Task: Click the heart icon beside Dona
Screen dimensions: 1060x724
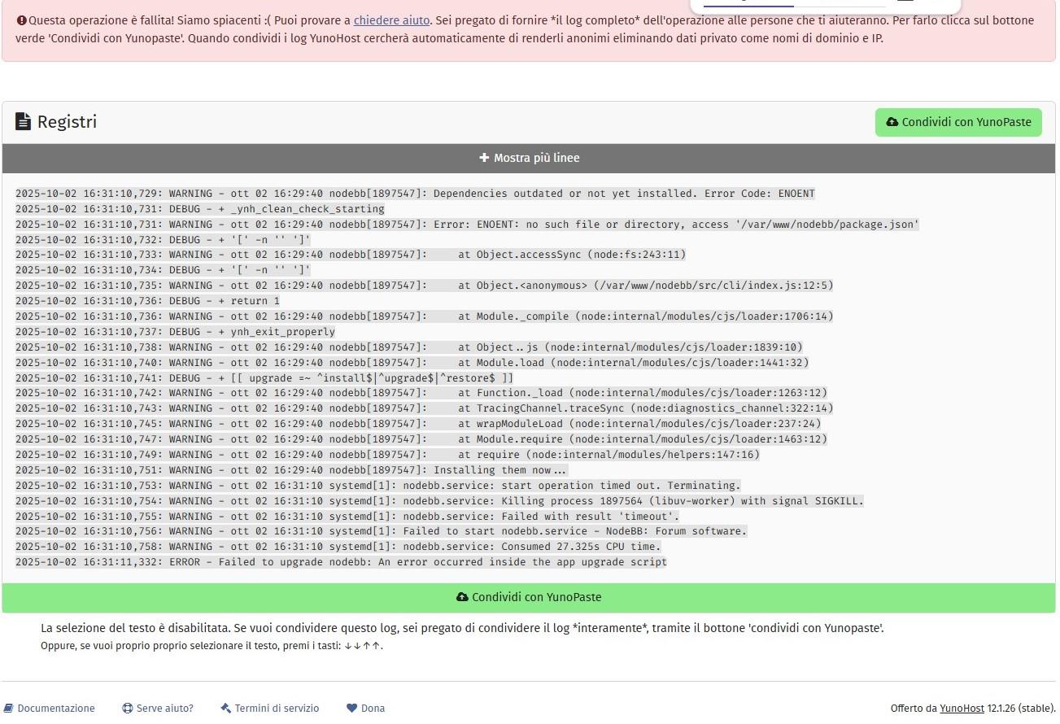Action: 352,709
